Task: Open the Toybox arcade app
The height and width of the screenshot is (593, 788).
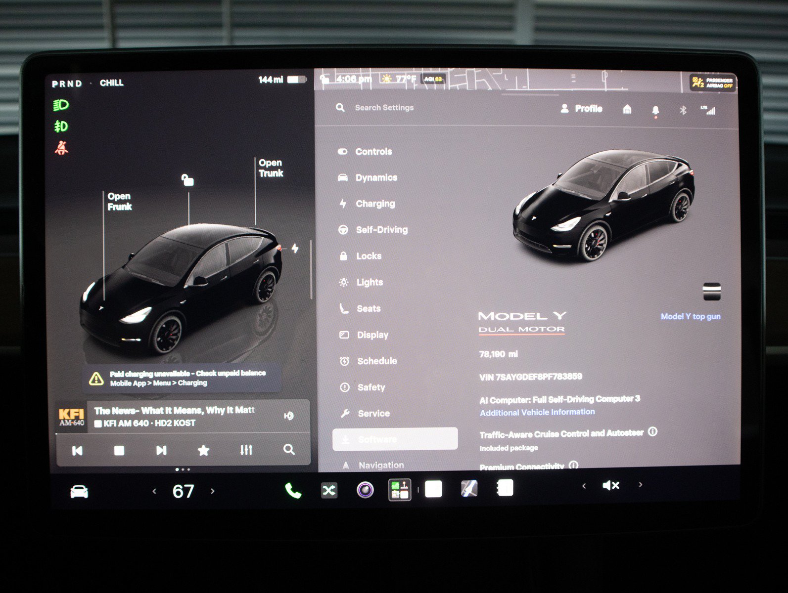Action: click(400, 490)
